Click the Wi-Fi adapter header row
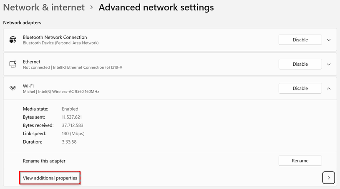 (167, 88)
